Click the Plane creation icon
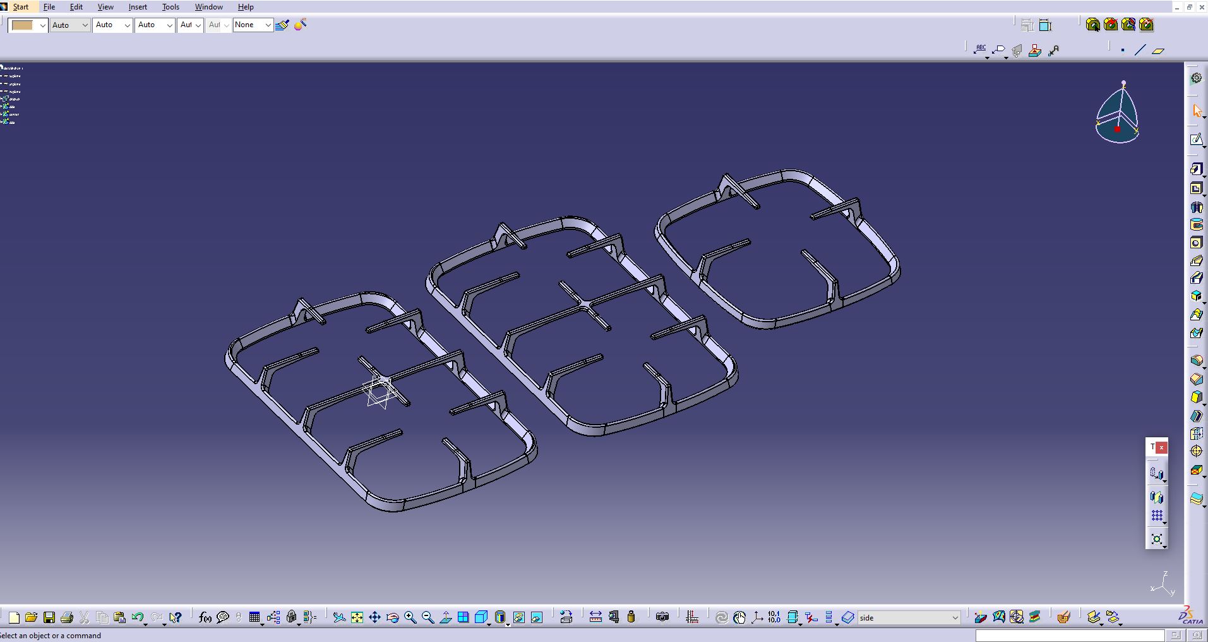The height and width of the screenshot is (642, 1208). click(x=1158, y=51)
